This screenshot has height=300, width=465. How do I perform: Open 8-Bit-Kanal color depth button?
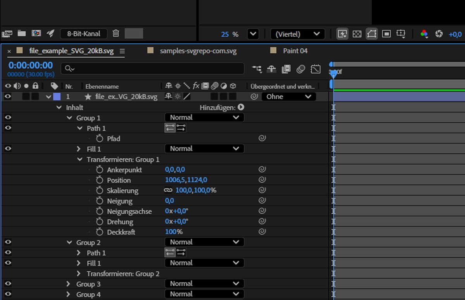coord(84,34)
